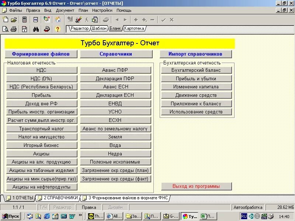Click the Пуск start button
Screen dimensions: 295x221
(x=11, y=216)
